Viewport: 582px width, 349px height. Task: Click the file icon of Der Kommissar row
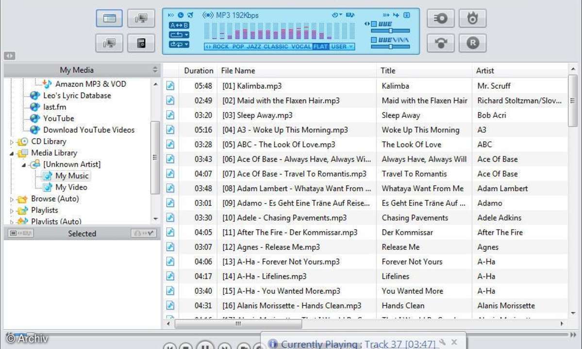tap(170, 232)
